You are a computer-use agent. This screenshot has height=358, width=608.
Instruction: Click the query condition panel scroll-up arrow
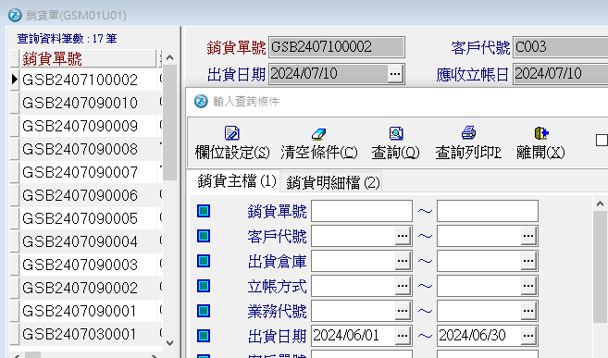click(601, 204)
